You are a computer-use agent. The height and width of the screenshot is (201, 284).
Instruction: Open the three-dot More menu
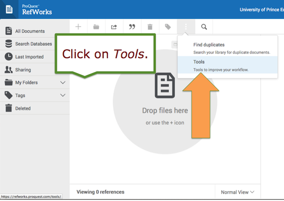click(186, 27)
